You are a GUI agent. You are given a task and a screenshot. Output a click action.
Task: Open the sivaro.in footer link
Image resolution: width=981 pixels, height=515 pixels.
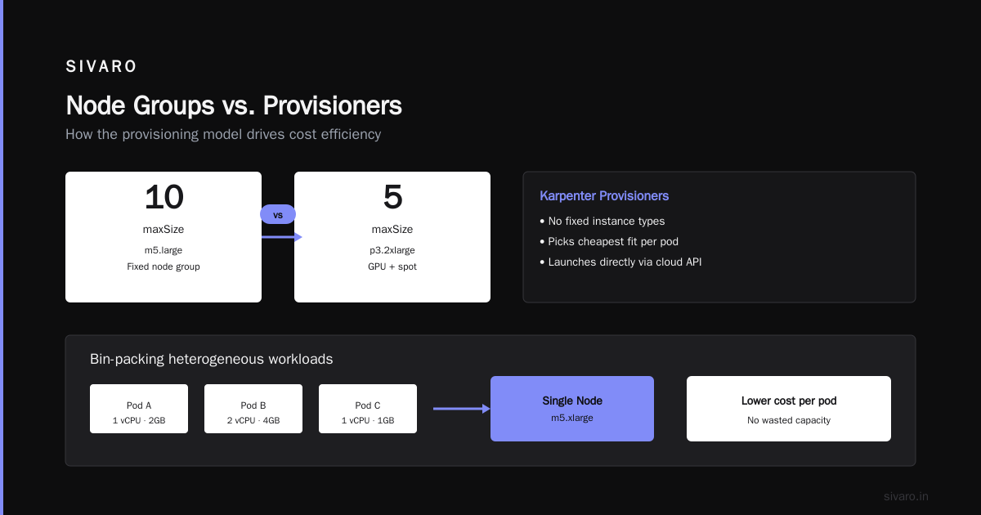point(906,496)
